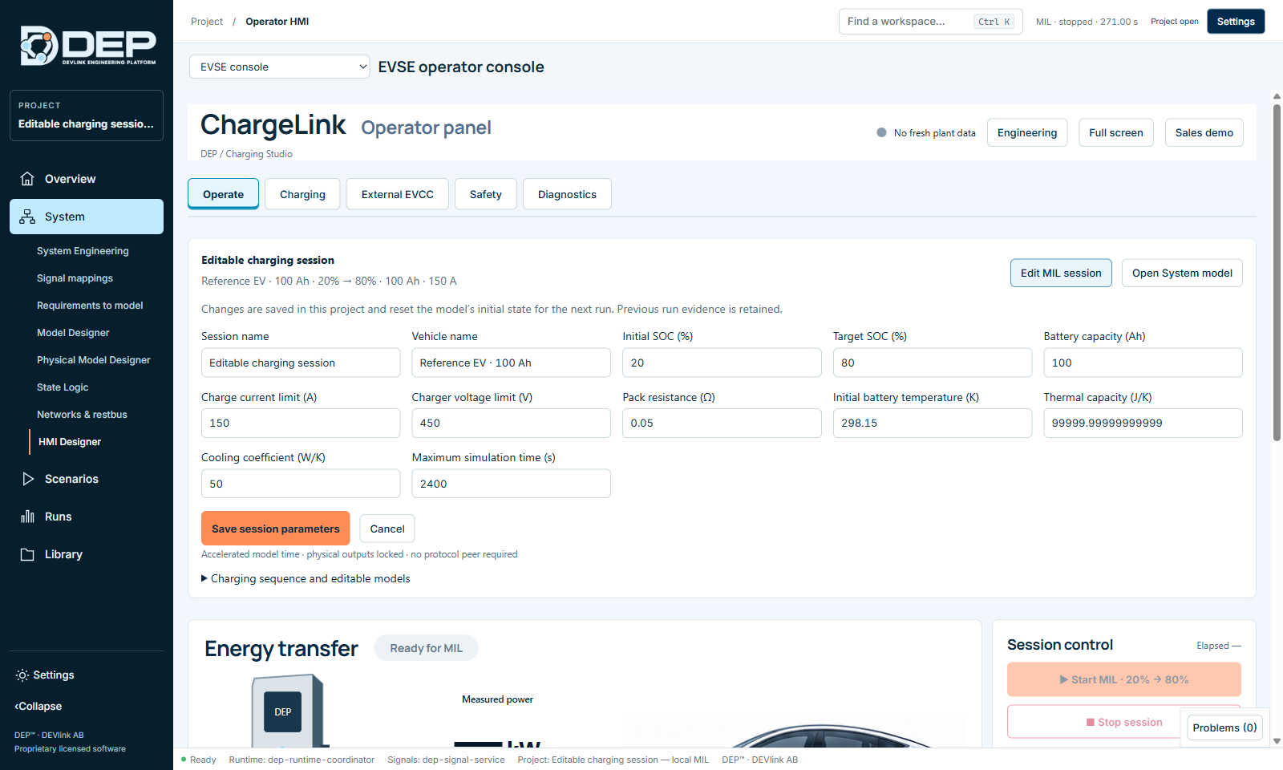Open Overview via its home icon
Image resolution: width=1283 pixels, height=770 pixels.
tap(27, 179)
